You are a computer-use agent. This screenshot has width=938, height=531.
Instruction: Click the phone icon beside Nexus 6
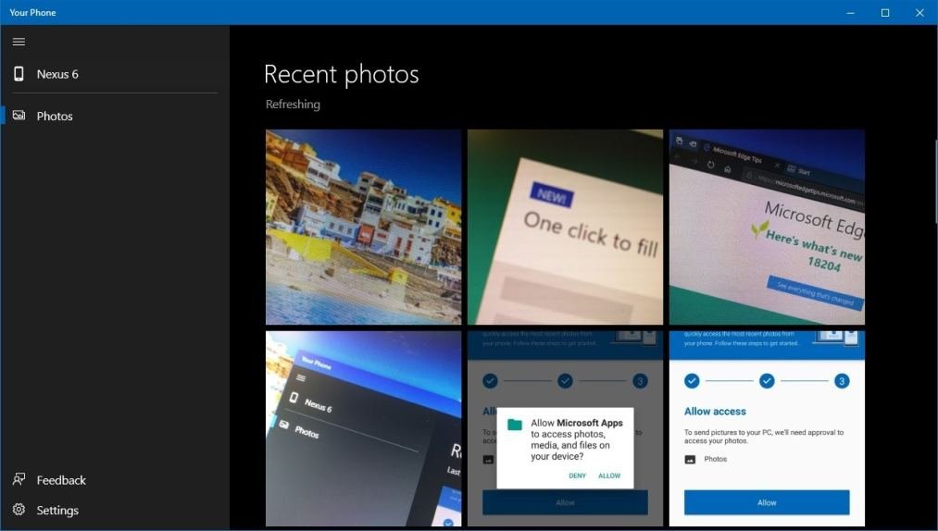coord(19,74)
